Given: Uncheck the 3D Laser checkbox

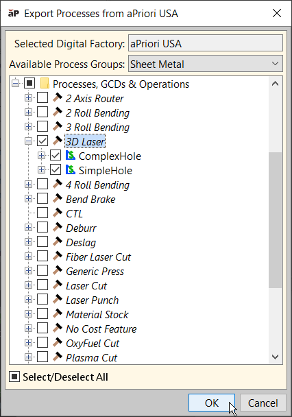Looking at the screenshot, I should [42, 141].
